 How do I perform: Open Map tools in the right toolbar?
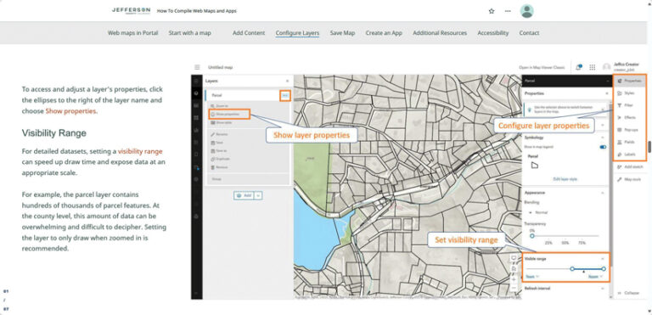coord(630,179)
